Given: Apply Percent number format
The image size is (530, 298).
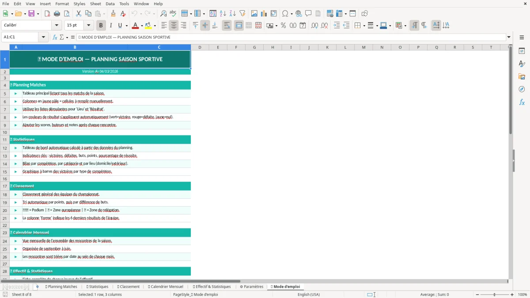Looking at the screenshot, I should 283,26.
